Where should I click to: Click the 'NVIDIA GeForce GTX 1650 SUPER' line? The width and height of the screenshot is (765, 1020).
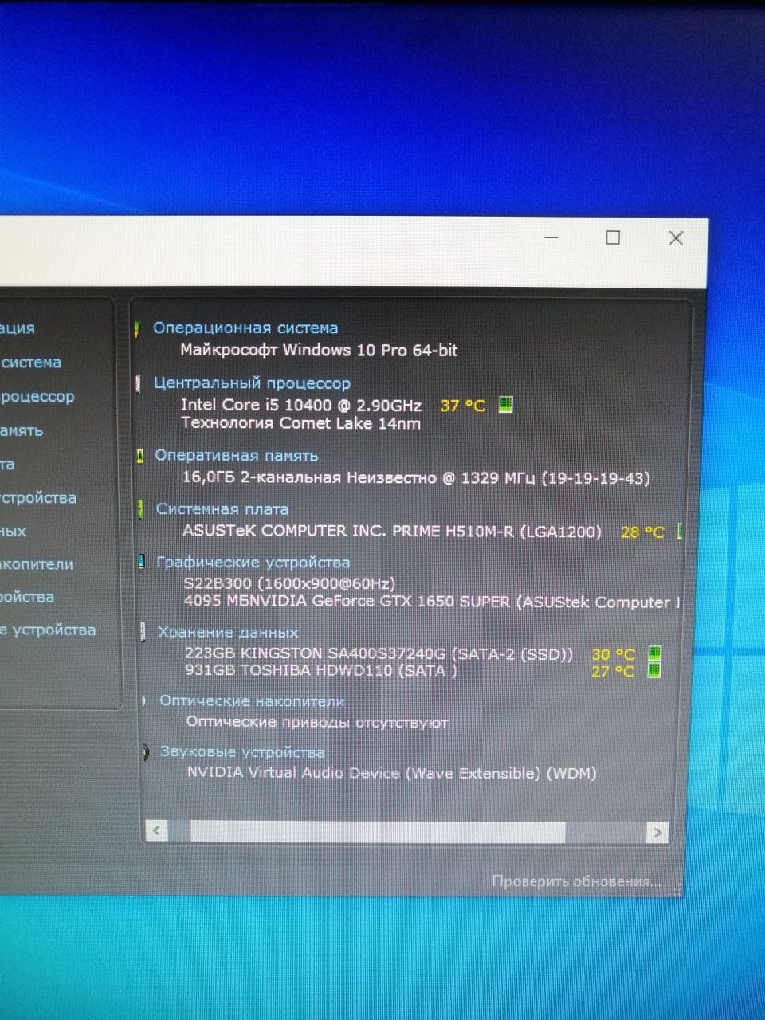[432, 602]
